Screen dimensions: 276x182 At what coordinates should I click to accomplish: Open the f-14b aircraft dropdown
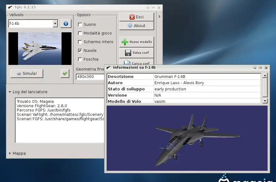(x=55, y=24)
